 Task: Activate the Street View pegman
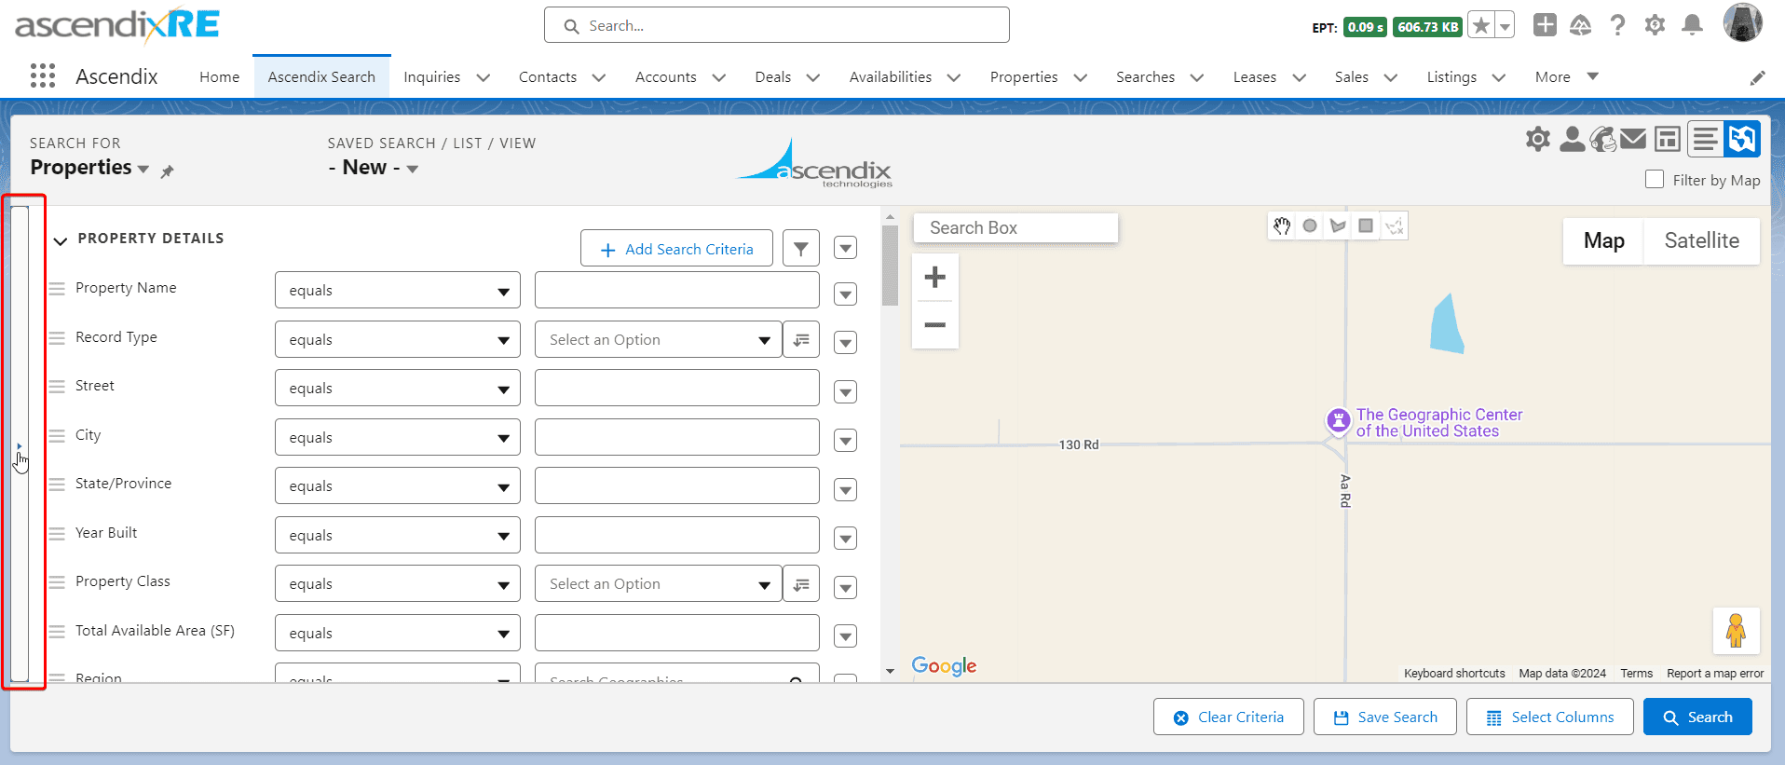click(1736, 631)
